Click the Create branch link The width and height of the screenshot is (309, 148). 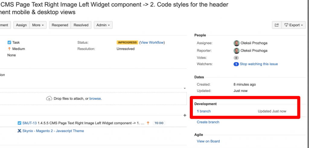pos(208,122)
